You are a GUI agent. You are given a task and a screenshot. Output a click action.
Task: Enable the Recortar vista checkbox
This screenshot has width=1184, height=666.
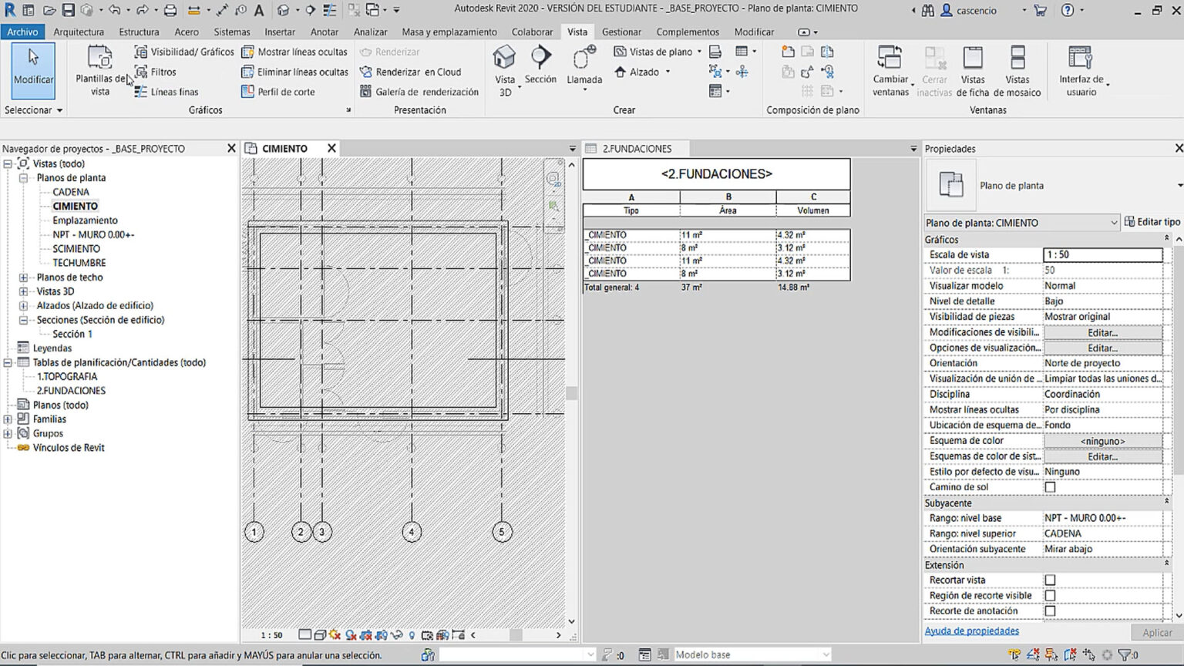(x=1051, y=580)
